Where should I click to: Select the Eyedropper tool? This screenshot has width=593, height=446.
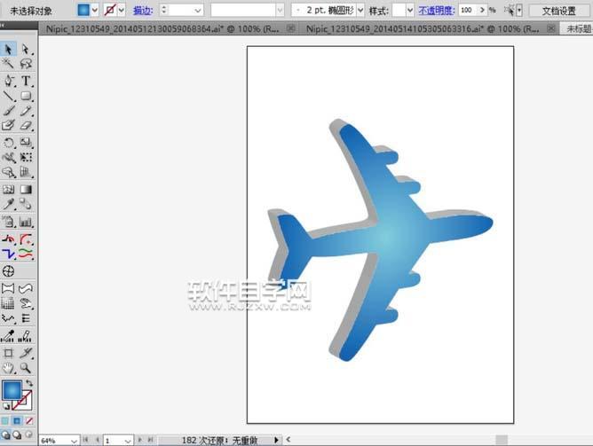tap(8, 204)
